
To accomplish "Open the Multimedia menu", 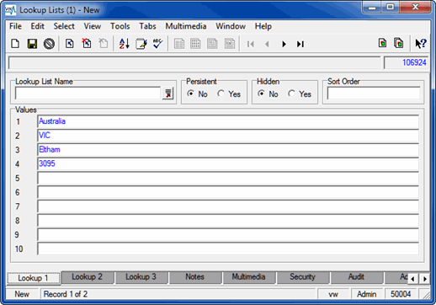I will (x=186, y=26).
